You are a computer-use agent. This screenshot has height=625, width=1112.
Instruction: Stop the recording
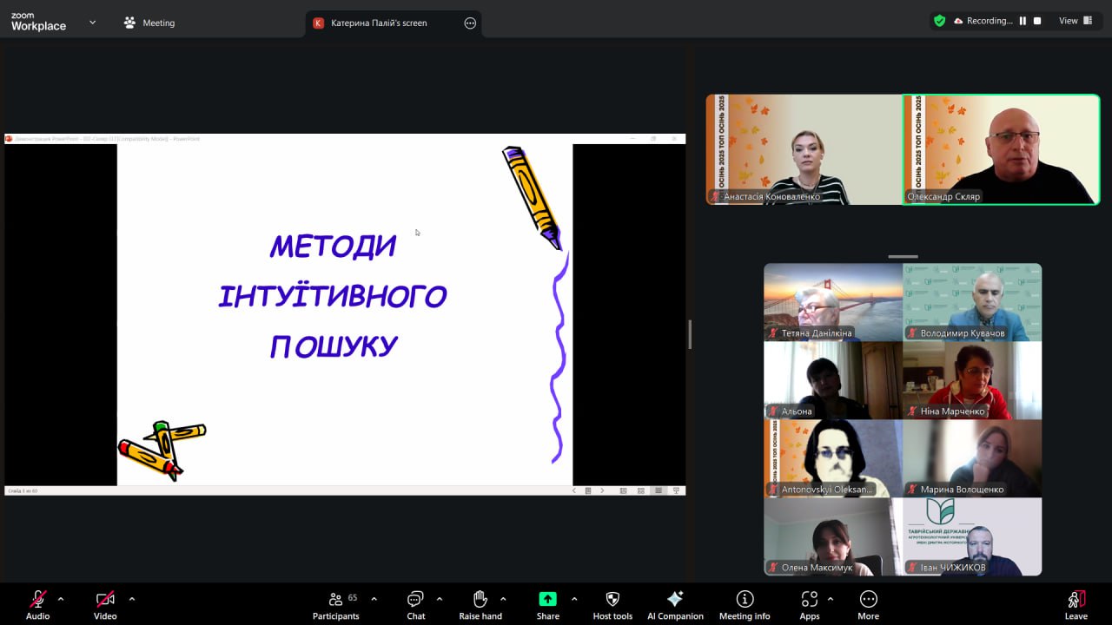pos(1037,21)
